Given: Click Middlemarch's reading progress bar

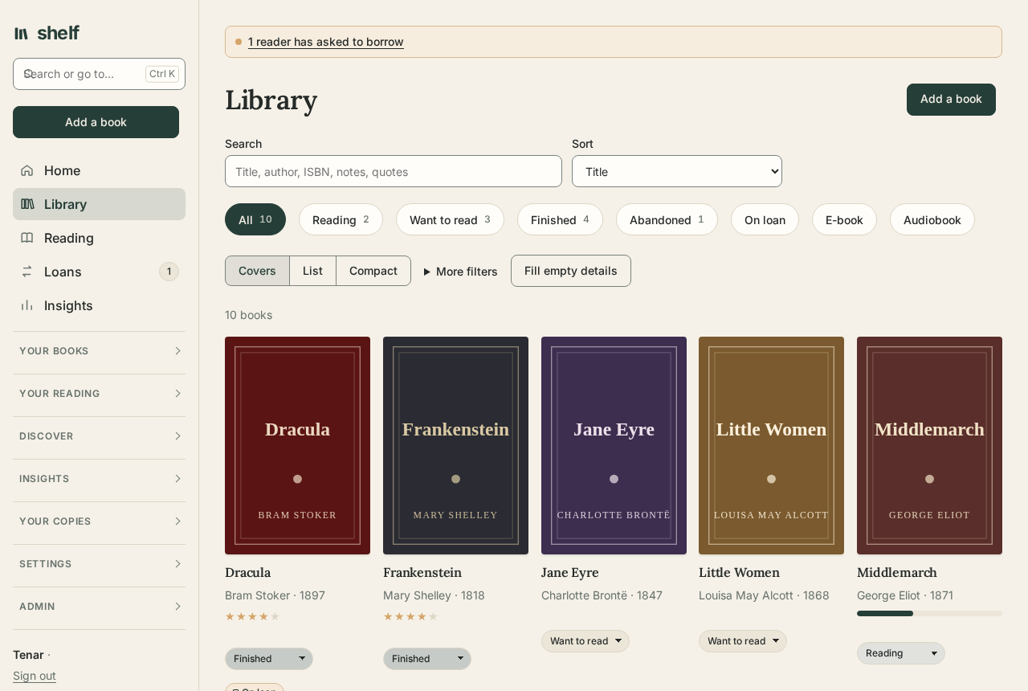Looking at the screenshot, I should point(929,613).
